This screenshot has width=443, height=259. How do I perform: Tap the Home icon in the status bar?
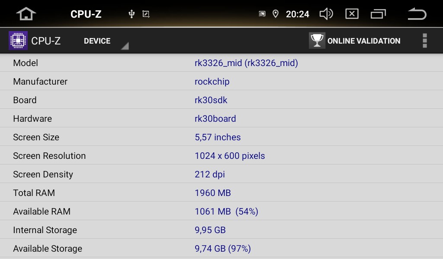tap(26, 14)
